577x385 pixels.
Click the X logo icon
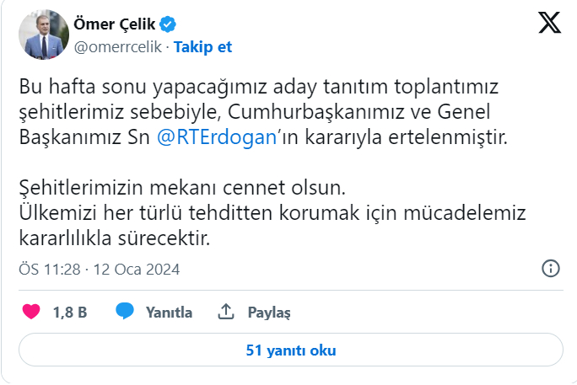(549, 24)
